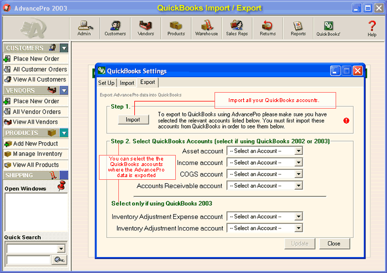Open the Accounts Receivable account dropdown
Viewport: 387px width, 273px height.
299,186
